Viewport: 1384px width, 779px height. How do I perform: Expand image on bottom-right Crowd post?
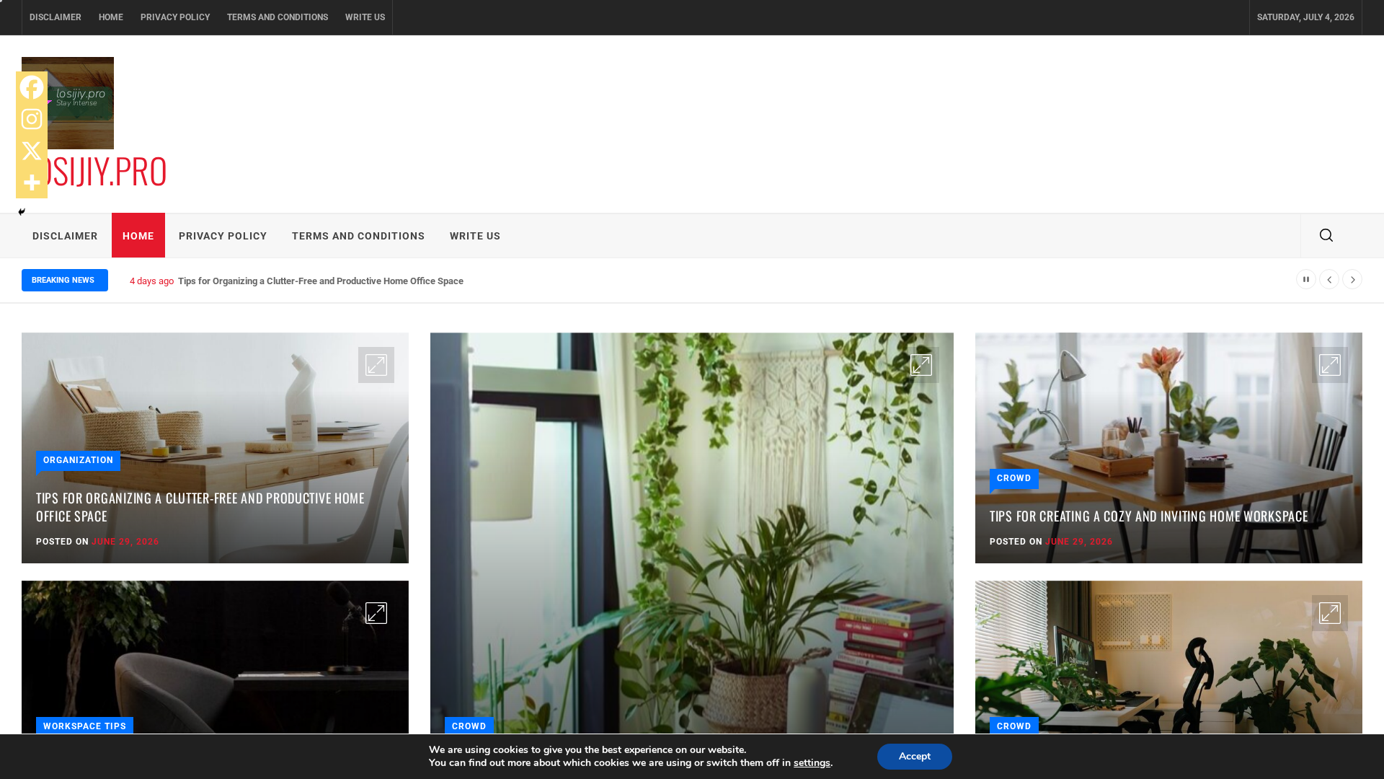(1330, 613)
